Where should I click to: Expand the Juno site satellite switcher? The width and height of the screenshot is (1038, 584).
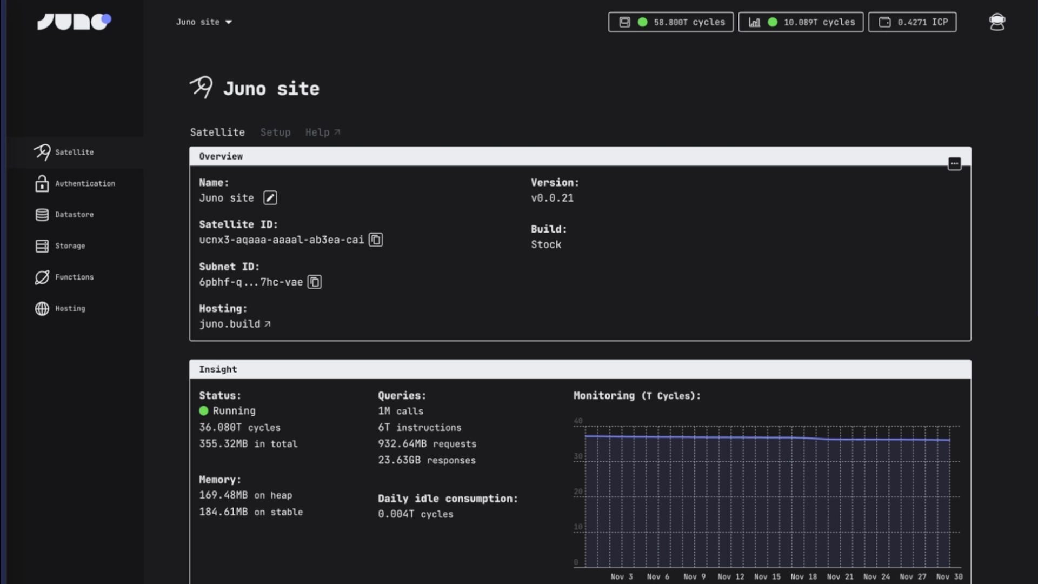(x=204, y=22)
